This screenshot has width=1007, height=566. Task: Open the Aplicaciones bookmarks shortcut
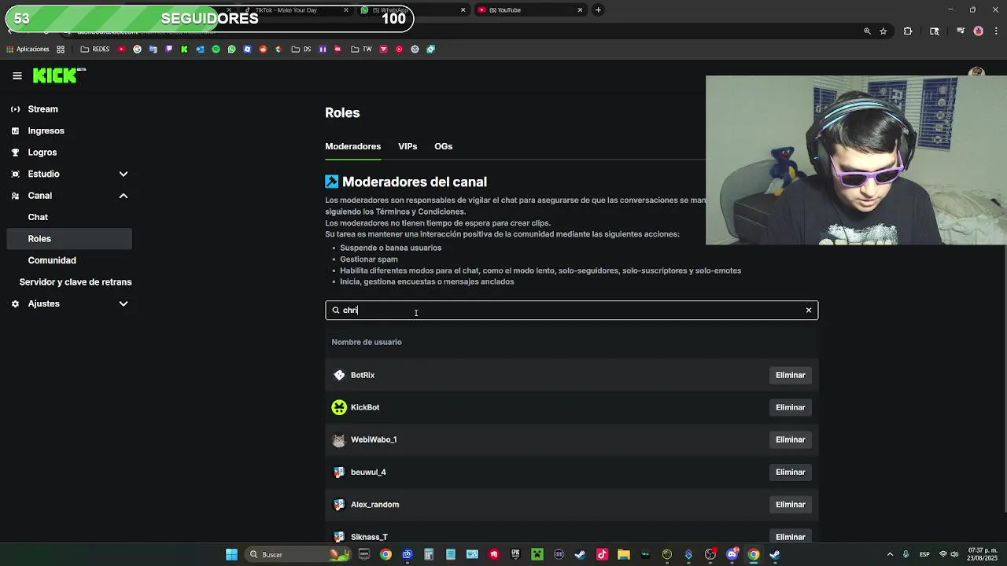(28, 49)
